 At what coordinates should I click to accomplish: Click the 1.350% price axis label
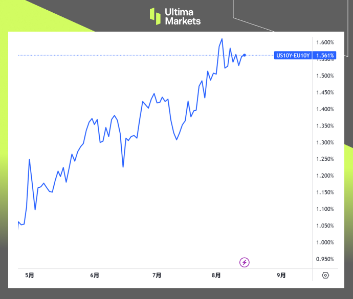[x=325, y=126]
